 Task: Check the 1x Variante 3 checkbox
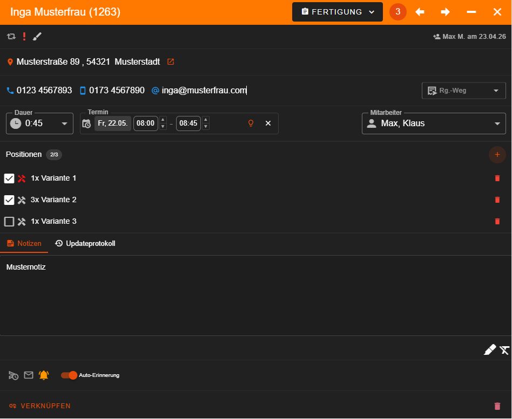point(9,222)
